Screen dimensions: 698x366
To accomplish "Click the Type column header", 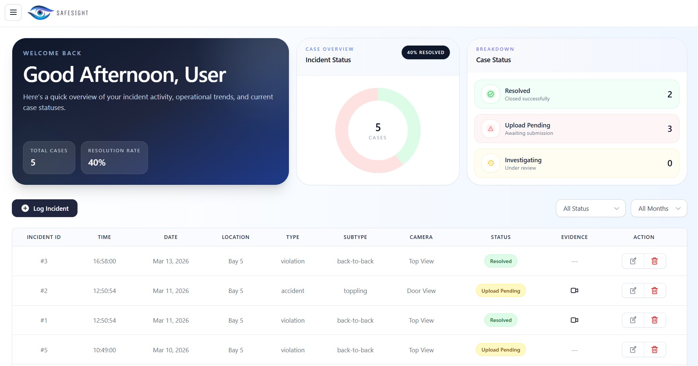I will coord(293,237).
